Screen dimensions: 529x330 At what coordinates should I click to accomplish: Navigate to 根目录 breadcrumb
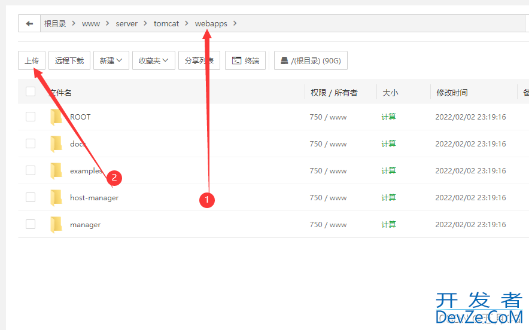point(55,23)
